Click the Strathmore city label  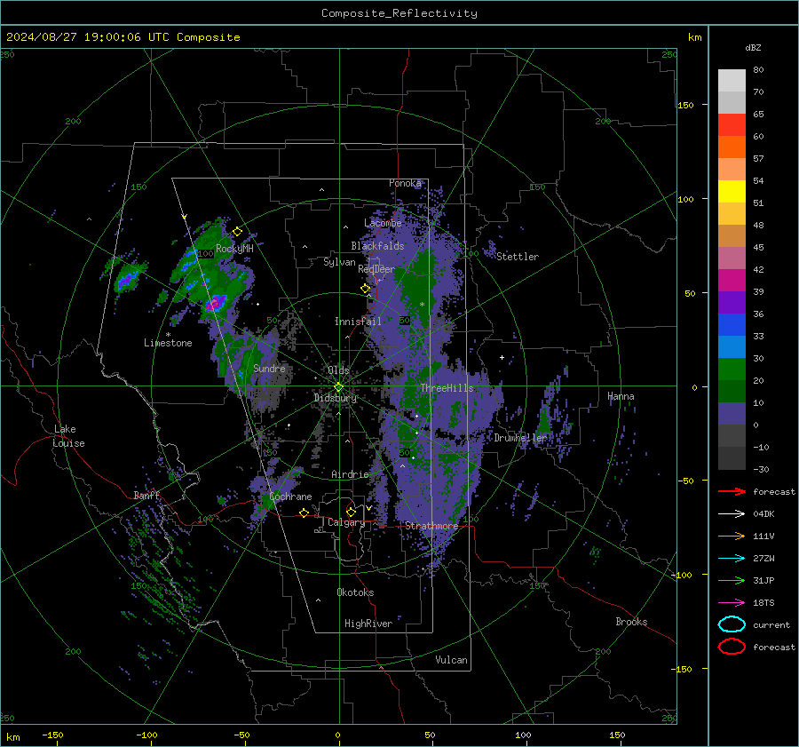(431, 526)
